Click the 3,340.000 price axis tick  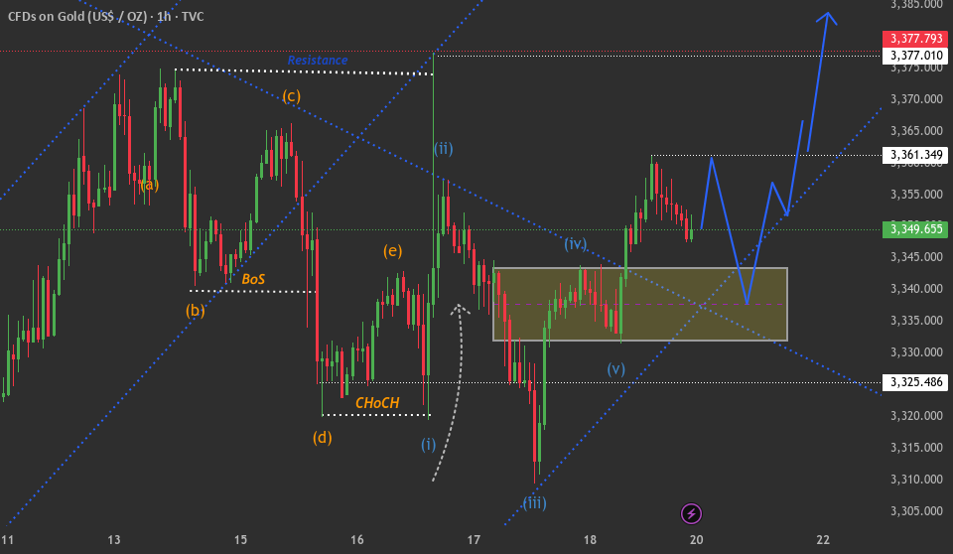[916, 288]
